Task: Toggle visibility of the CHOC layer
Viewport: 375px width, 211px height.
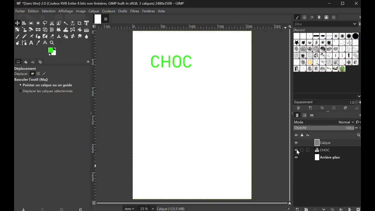Action: (x=296, y=150)
